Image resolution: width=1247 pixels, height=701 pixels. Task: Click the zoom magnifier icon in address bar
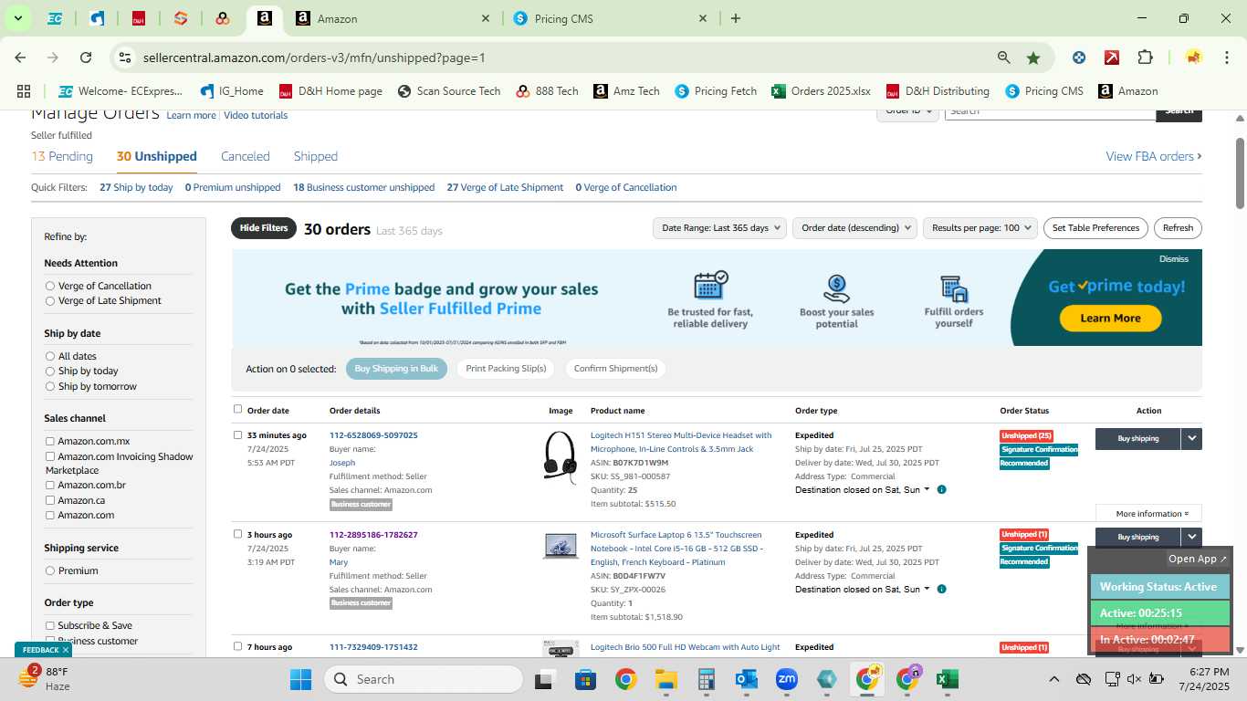(x=1004, y=58)
